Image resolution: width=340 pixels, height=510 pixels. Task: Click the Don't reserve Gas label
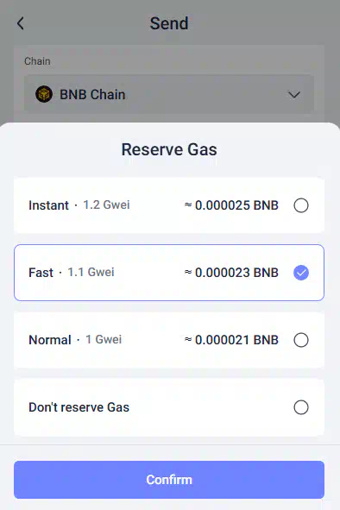[79, 407]
